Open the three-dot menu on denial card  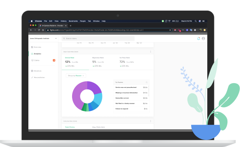[151, 52]
